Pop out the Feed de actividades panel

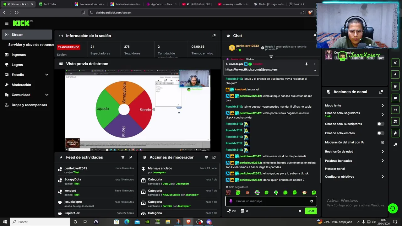click(130, 157)
